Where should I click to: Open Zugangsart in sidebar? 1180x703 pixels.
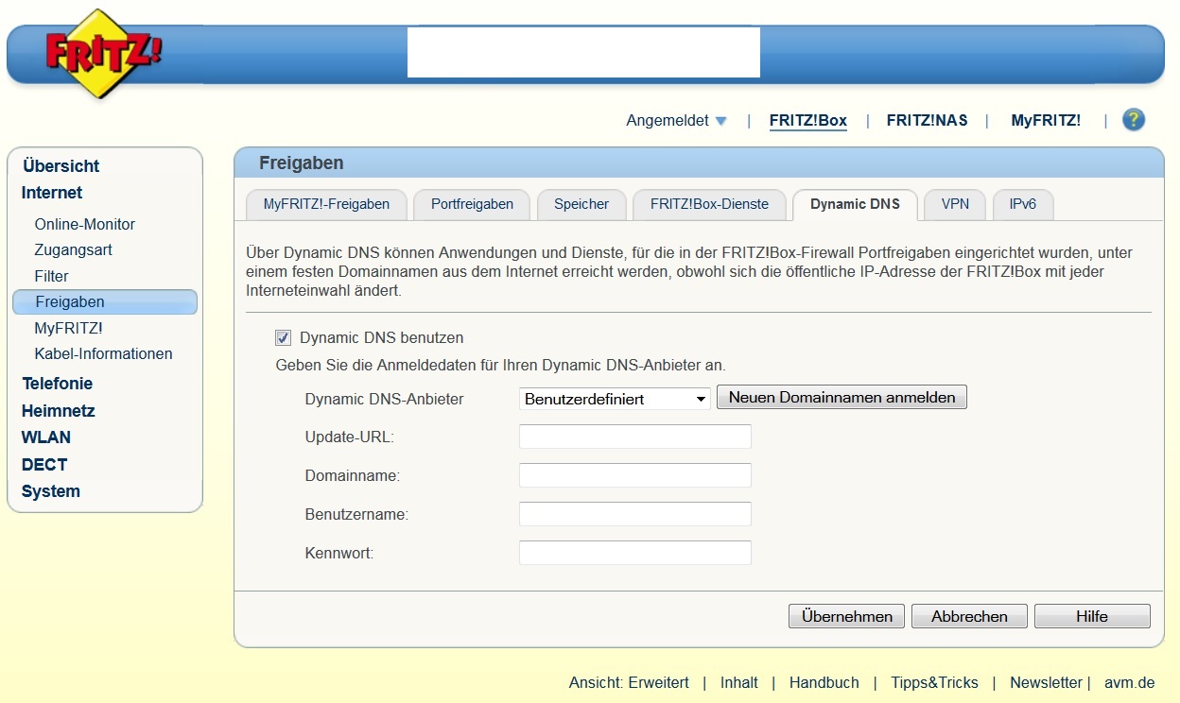tap(74, 250)
